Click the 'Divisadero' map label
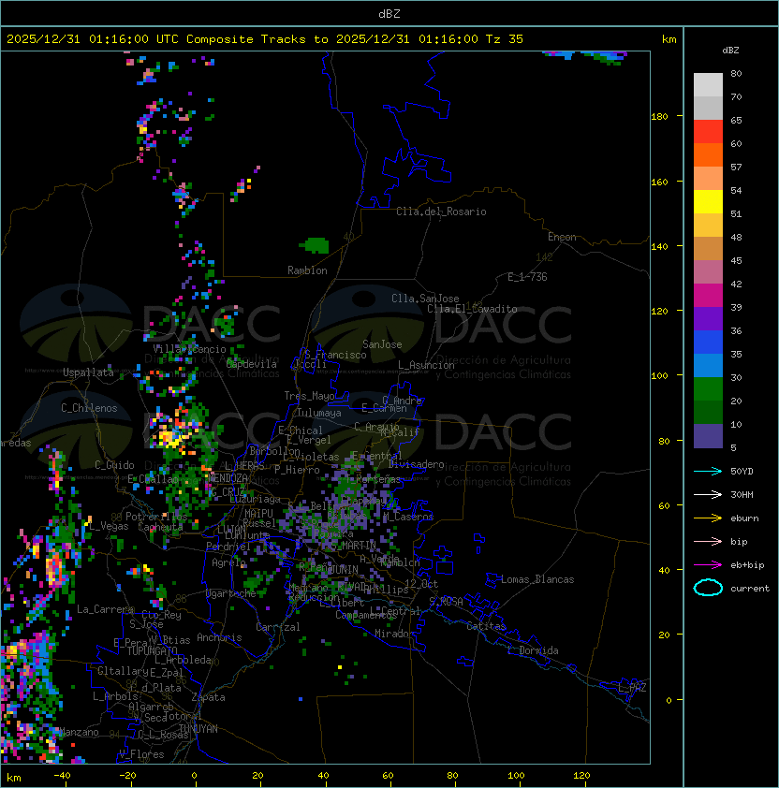 click(417, 464)
